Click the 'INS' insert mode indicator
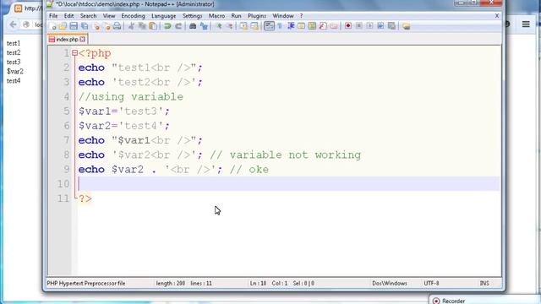Image resolution: width=541 pixels, height=304 pixels. 484,284
